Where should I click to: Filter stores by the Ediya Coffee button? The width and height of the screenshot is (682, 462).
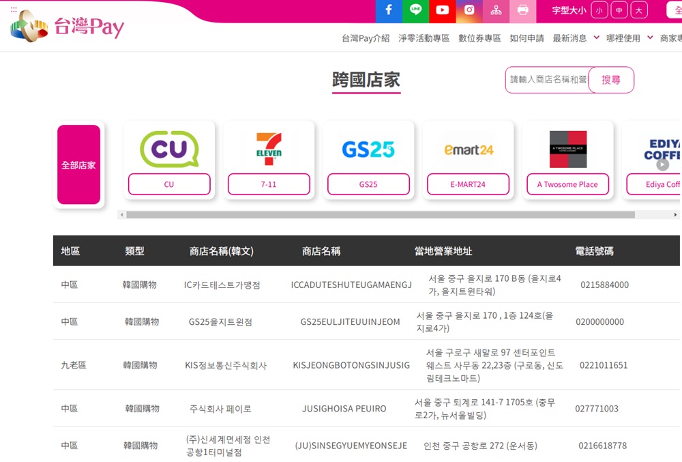point(654,184)
